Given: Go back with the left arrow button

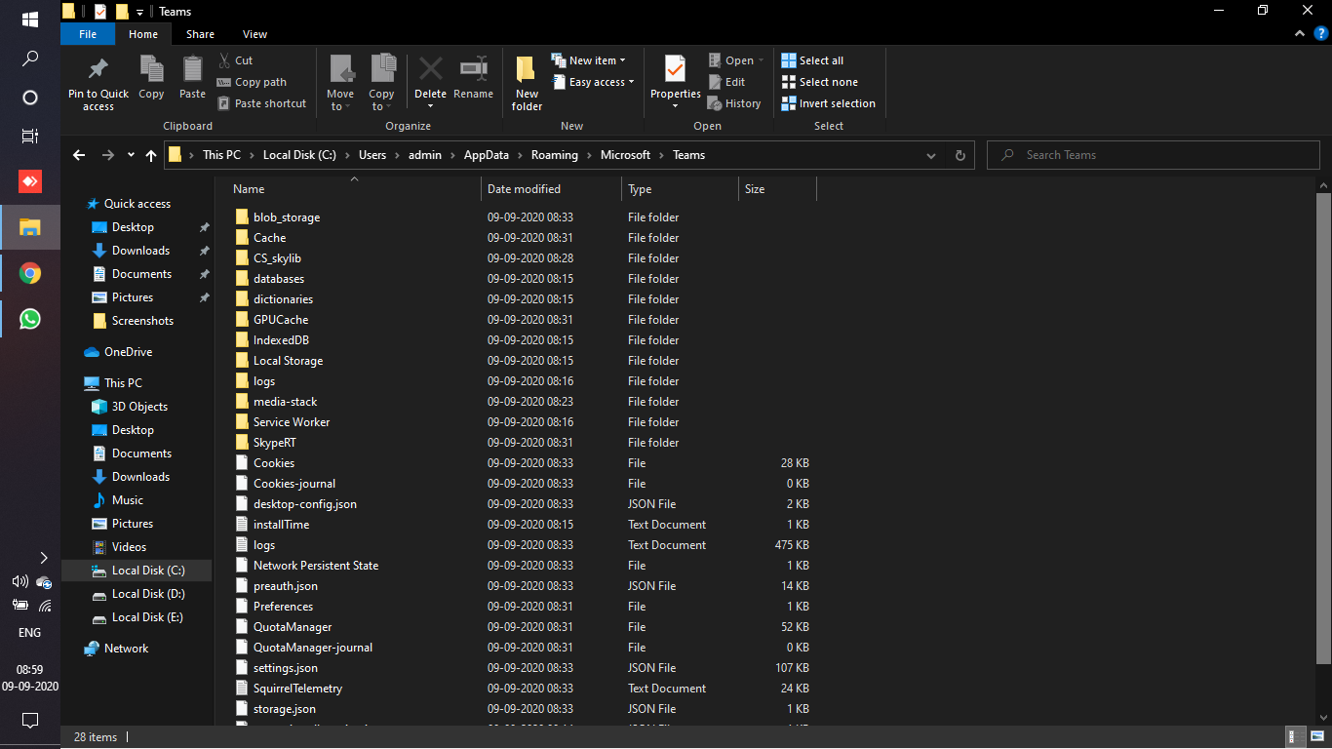Looking at the screenshot, I should tap(79, 155).
